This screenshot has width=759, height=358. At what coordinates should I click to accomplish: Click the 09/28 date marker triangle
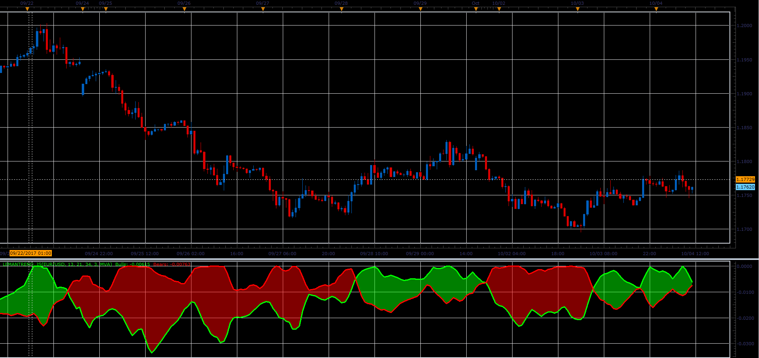pos(341,9)
